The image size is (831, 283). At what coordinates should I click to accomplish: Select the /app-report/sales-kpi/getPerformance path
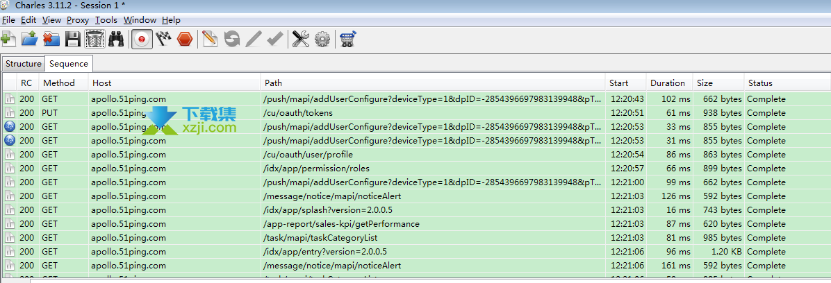340,224
